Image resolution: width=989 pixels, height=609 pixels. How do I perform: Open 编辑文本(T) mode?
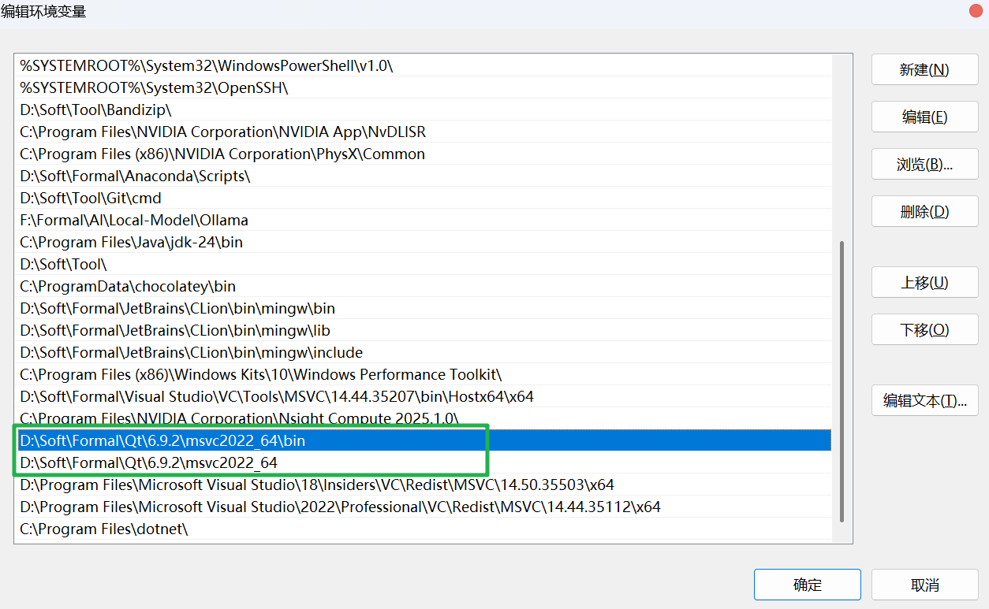point(924,400)
